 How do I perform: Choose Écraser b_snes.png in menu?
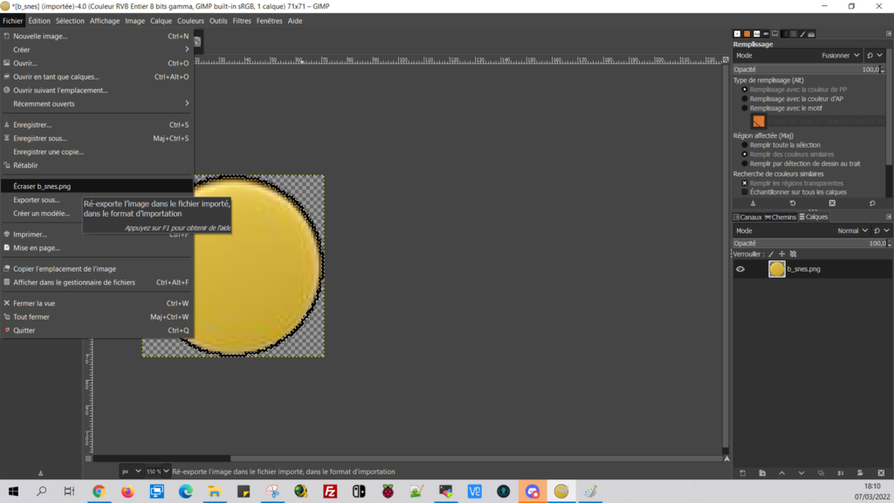98,186
